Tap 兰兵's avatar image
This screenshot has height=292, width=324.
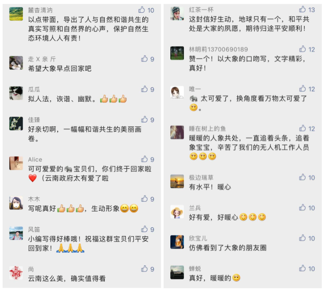[177, 212]
